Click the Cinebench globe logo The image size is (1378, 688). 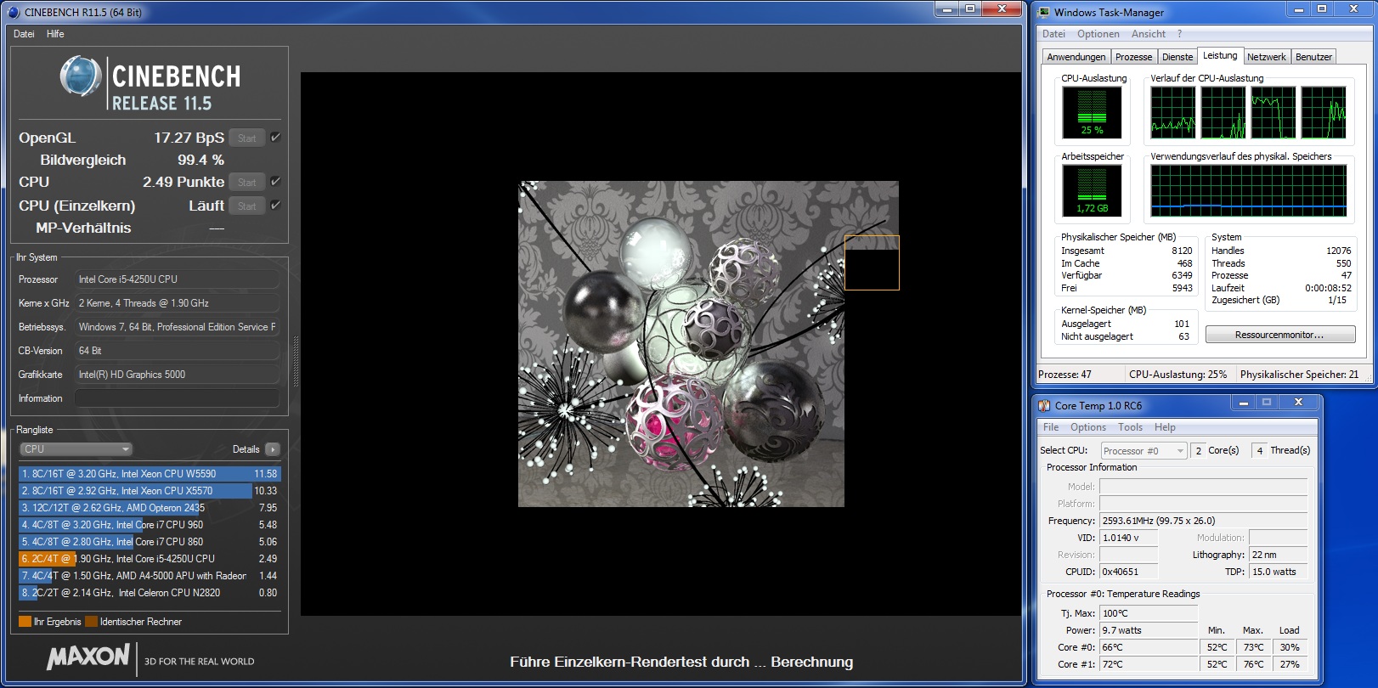[x=81, y=76]
